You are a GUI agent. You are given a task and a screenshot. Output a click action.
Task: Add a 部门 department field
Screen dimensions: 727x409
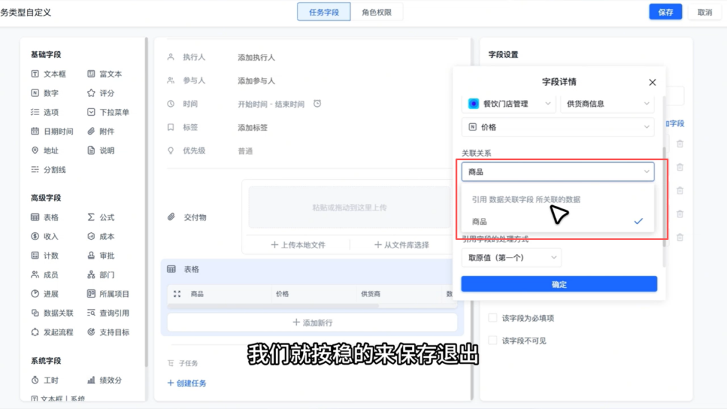(101, 274)
